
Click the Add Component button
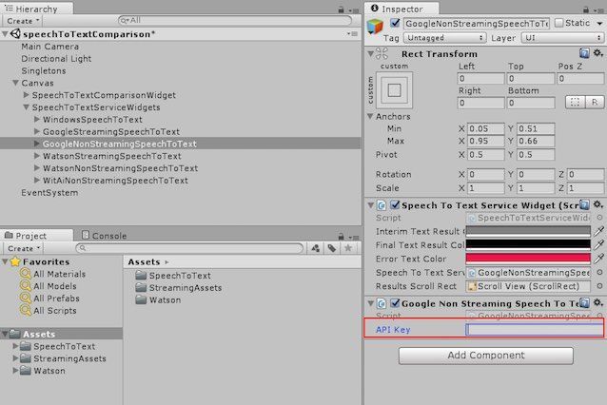[x=486, y=356]
